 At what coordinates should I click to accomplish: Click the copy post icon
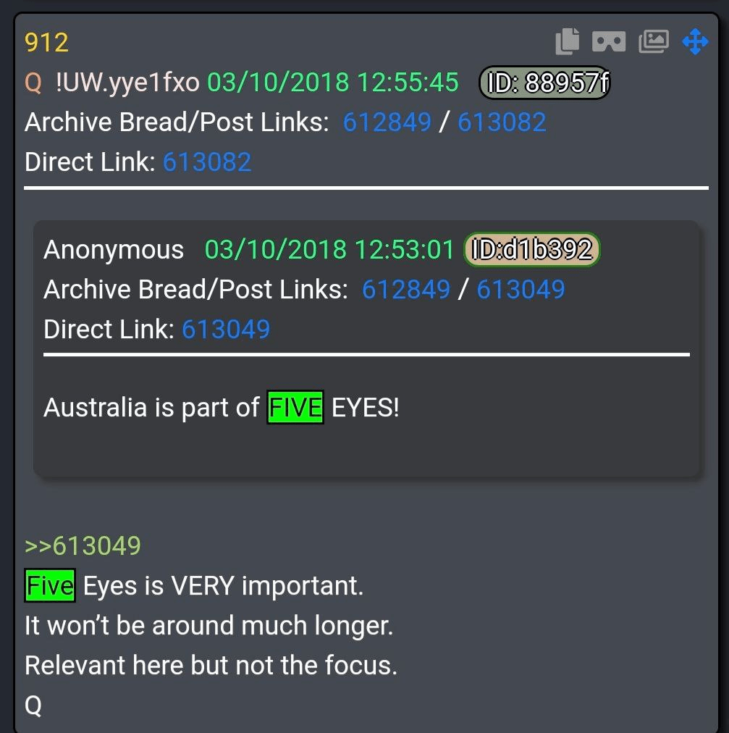(568, 41)
